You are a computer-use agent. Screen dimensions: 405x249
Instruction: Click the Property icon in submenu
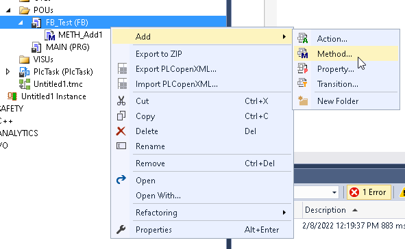click(x=302, y=68)
